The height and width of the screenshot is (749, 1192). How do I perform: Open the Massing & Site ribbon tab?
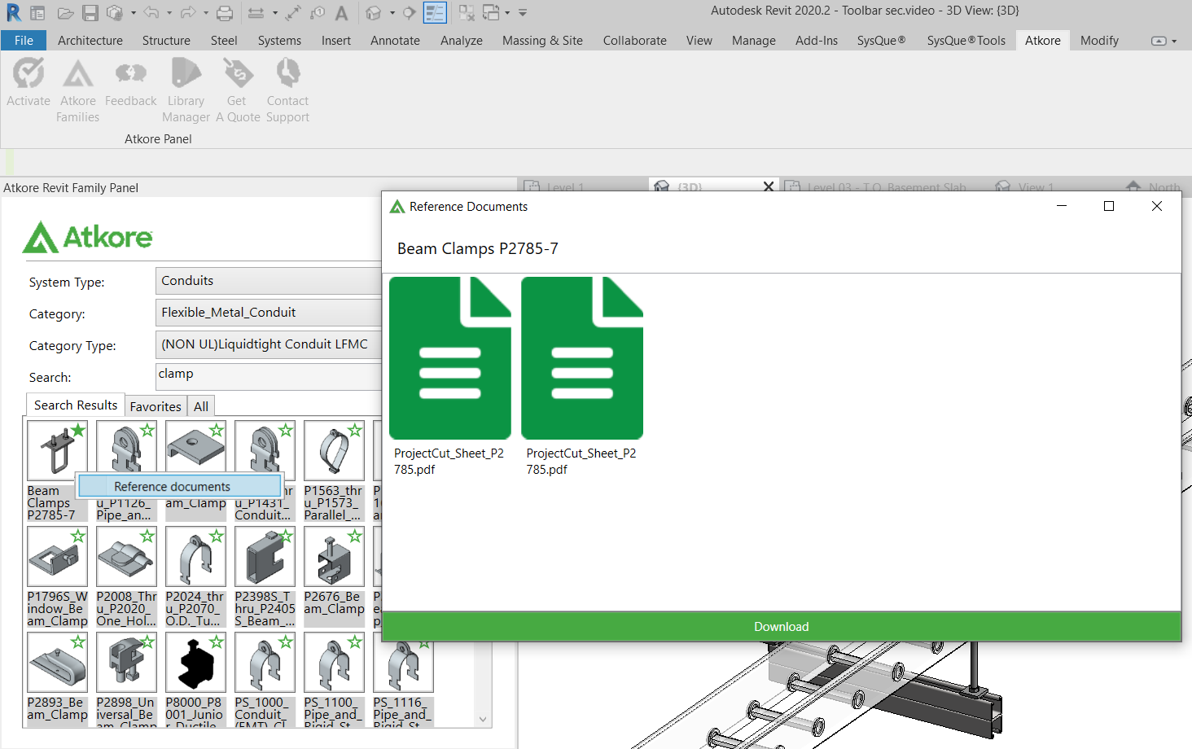tap(542, 41)
